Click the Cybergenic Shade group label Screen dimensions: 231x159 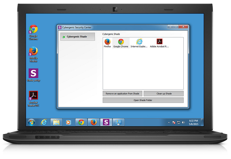tap(111, 34)
